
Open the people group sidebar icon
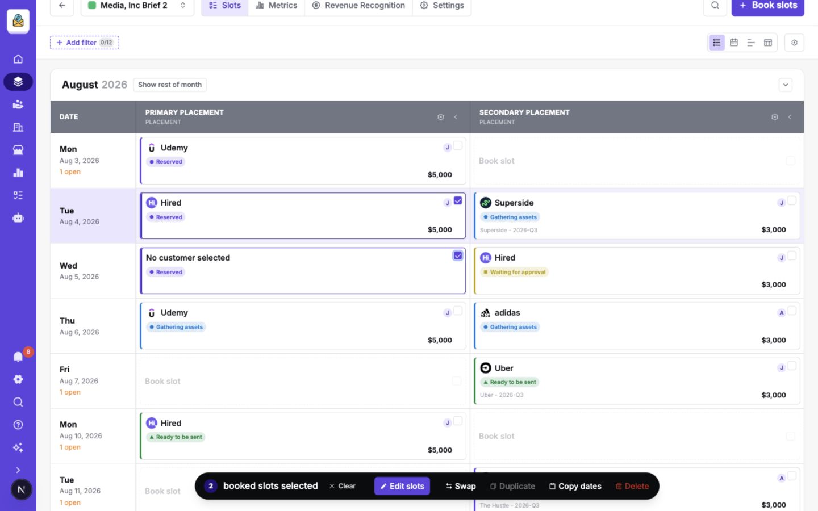point(18,104)
